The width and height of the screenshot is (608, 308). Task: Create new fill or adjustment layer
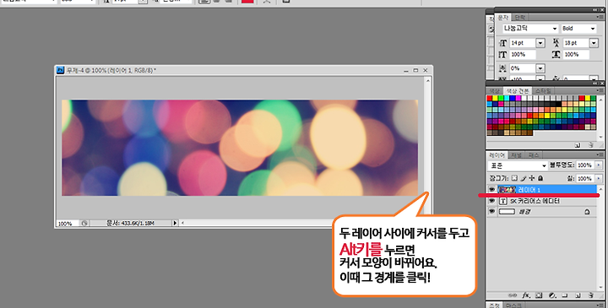[x=552, y=295]
